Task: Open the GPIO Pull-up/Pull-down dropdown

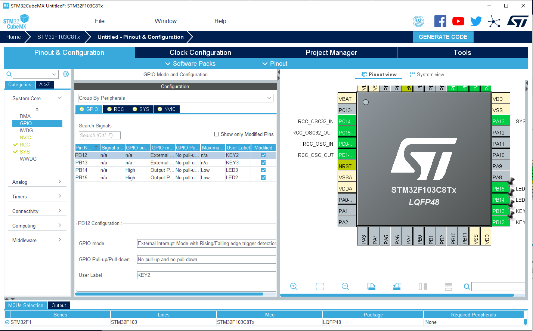Action: coord(207,259)
